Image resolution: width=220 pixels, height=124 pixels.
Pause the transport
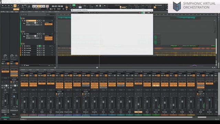(x=41, y=6)
